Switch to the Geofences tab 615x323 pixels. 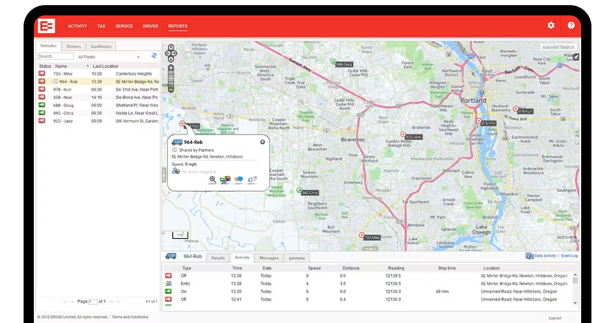tap(101, 46)
